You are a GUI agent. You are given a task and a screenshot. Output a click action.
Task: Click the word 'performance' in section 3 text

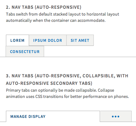click(x=95, y=97)
